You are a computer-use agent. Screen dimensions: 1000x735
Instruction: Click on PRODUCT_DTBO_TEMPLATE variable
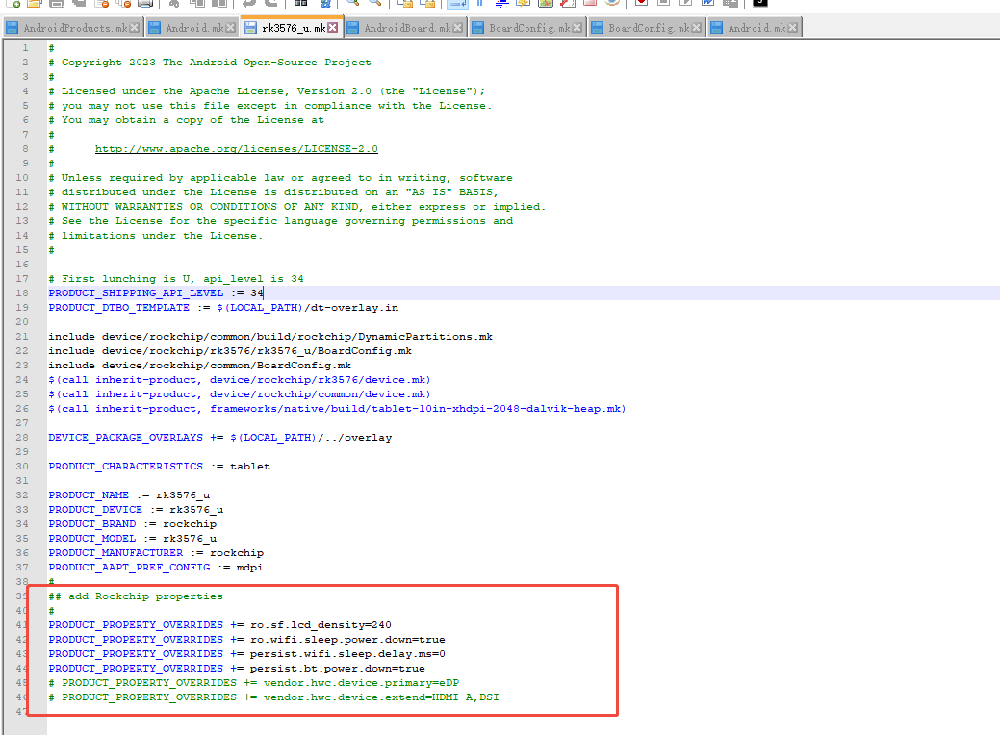pos(118,307)
